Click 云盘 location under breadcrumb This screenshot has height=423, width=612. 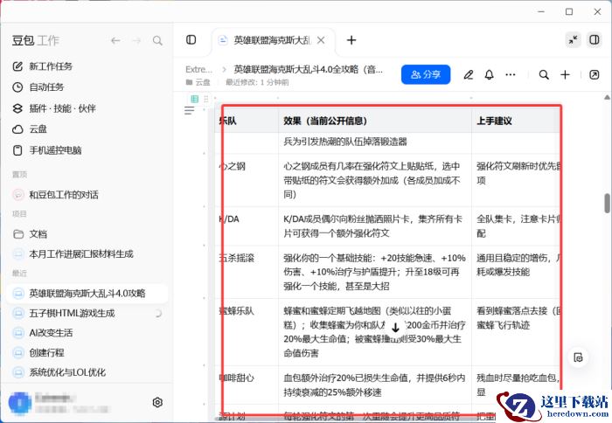(x=198, y=82)
